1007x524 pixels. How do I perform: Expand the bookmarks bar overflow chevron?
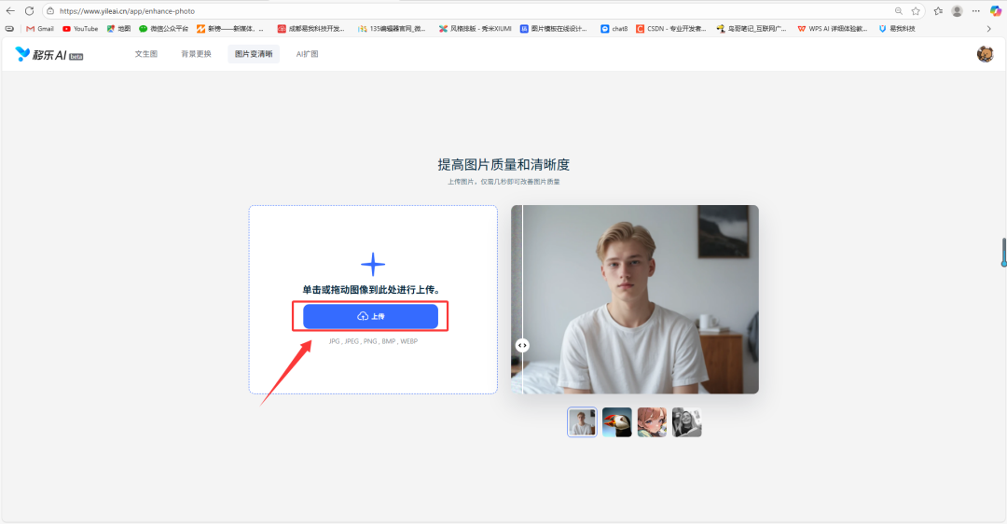(988, 29)
